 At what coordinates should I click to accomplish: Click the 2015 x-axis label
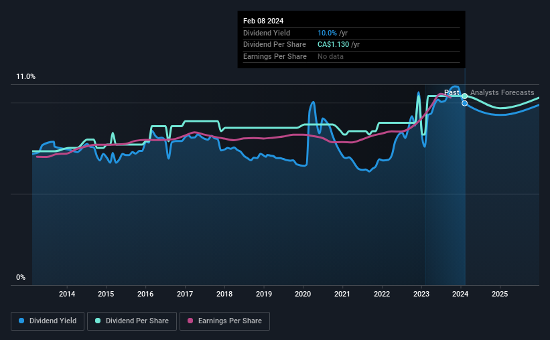point(106,294)
